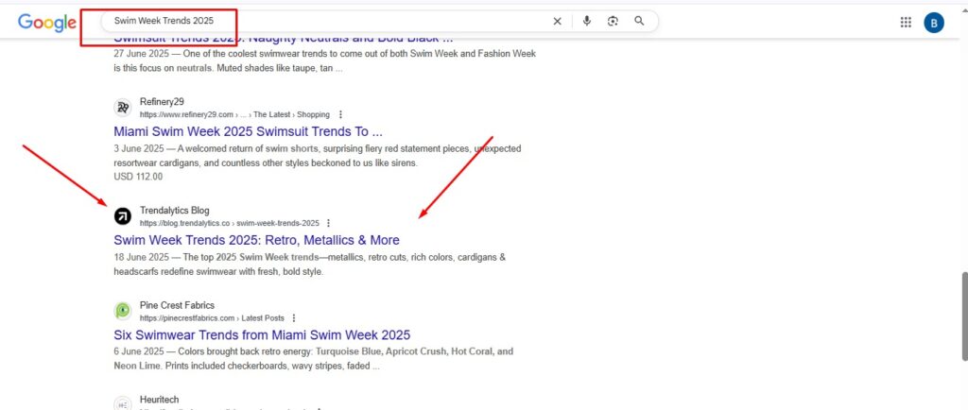The height and width of the screenshot is (410, 968).
Task: Click the Trendalytics Blog favicon
Action: coord(123,216)
